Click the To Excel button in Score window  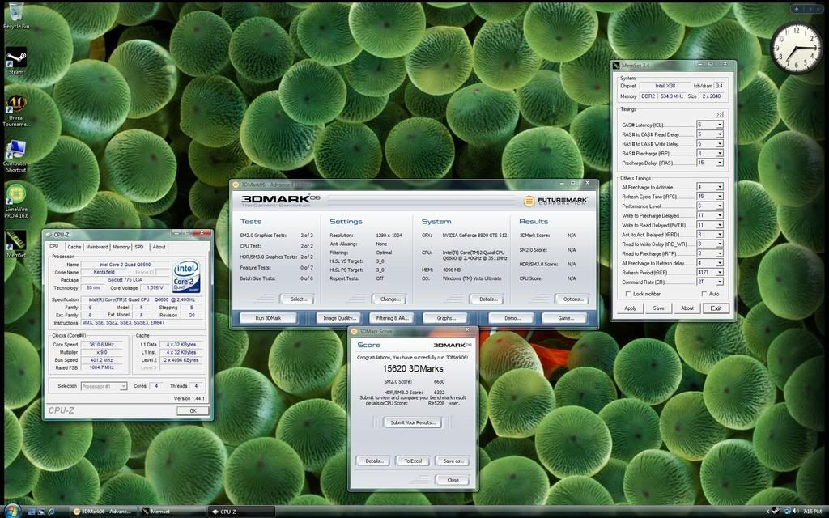point(413,461)
